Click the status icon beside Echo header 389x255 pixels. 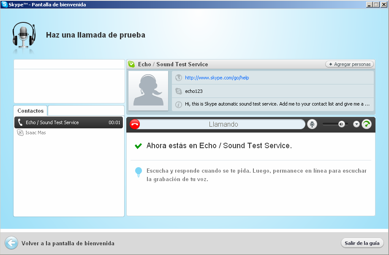point(131,64)
